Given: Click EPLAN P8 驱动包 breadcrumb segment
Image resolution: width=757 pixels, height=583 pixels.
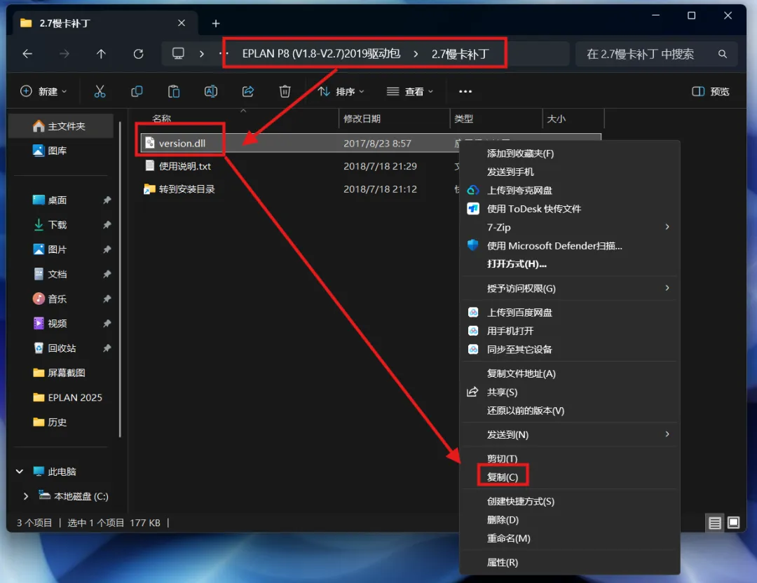Looking at the screenshot, I should click(321, 53).
